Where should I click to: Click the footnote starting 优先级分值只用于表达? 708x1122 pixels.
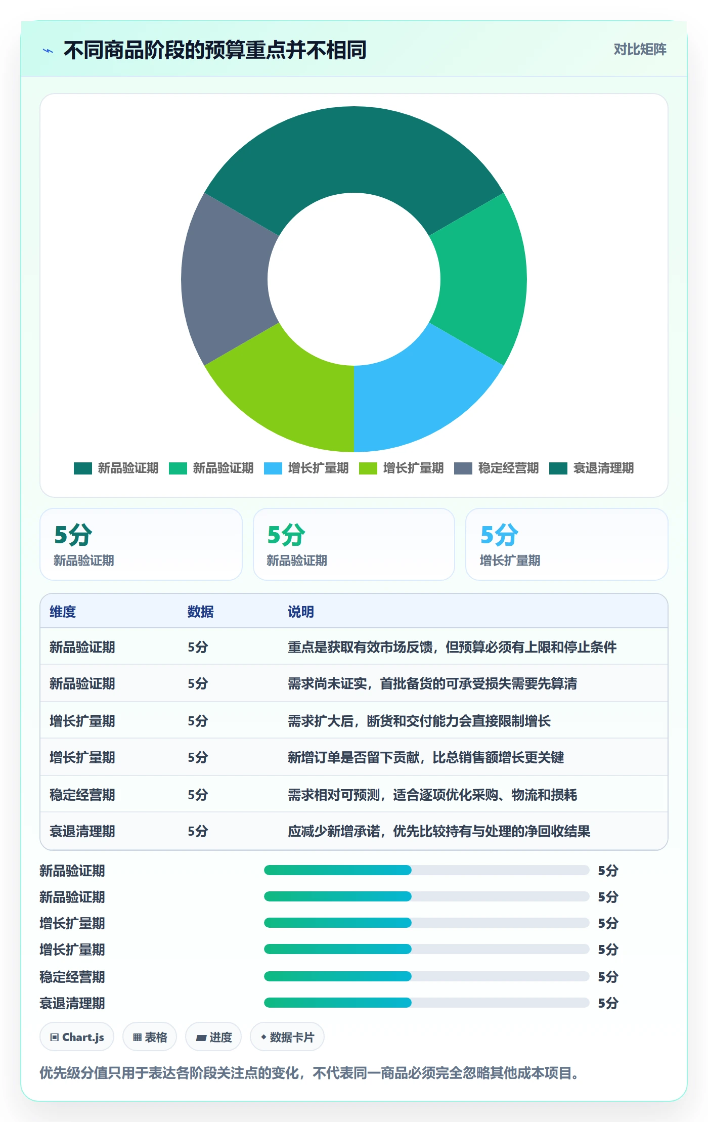[x=310, y=1073]
